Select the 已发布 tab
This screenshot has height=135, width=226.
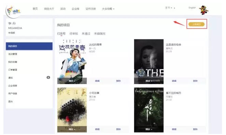(61, 33)
